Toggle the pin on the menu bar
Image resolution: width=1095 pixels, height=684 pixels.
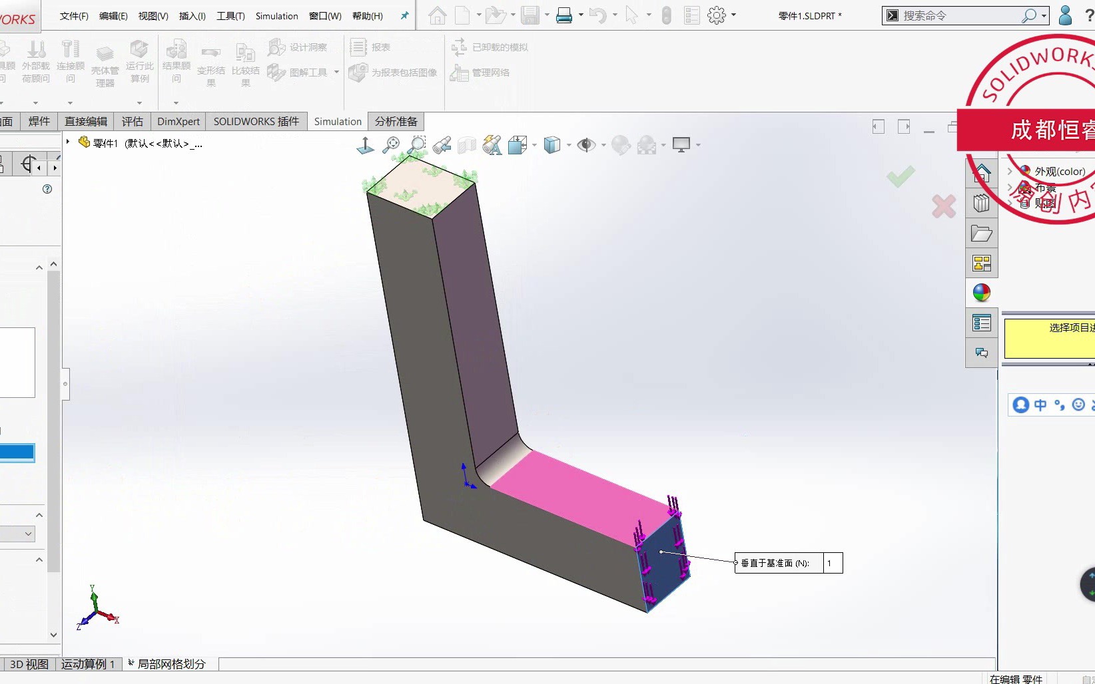[x=404, y=16]
